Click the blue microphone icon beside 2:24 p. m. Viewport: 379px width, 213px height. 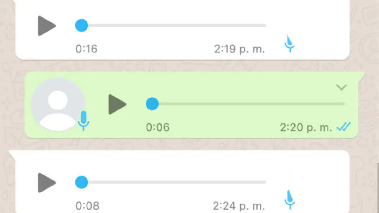(x=289, y=199)
